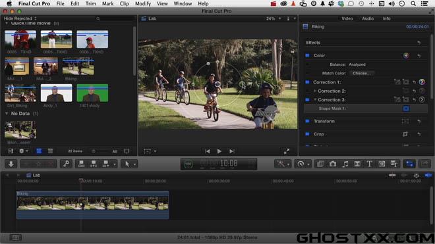Show Color Board for Correction 1
This screenshot has width=435, height=244.
[422, 82]
